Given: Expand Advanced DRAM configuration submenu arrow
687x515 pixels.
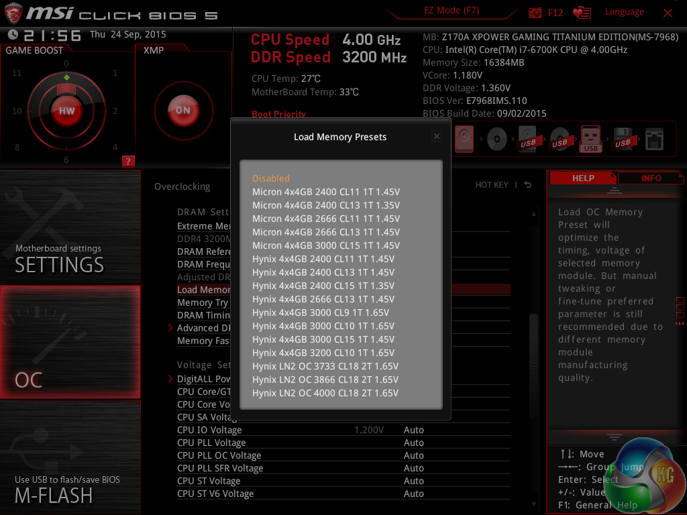Looking at the screenshot, I should tap(170, 327).
